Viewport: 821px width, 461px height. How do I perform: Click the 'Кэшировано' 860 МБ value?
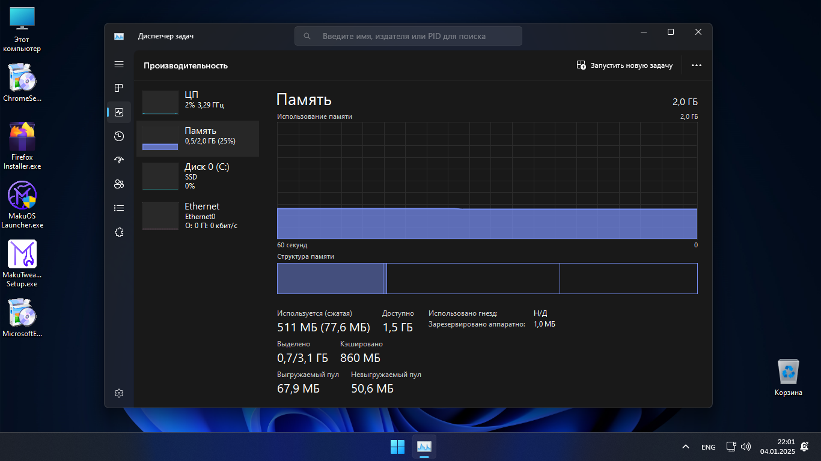pos(360,358)
